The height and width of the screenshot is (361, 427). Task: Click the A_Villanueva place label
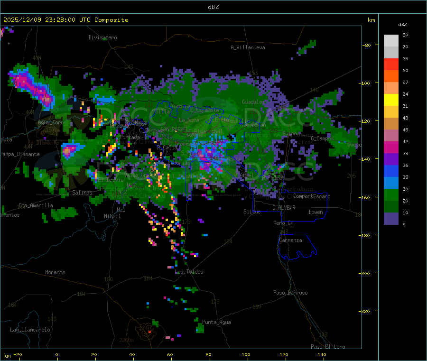248,47
